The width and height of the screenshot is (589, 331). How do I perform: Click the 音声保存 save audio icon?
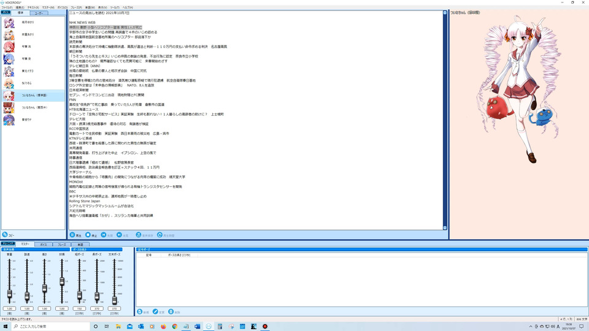(x=139, y=235)
